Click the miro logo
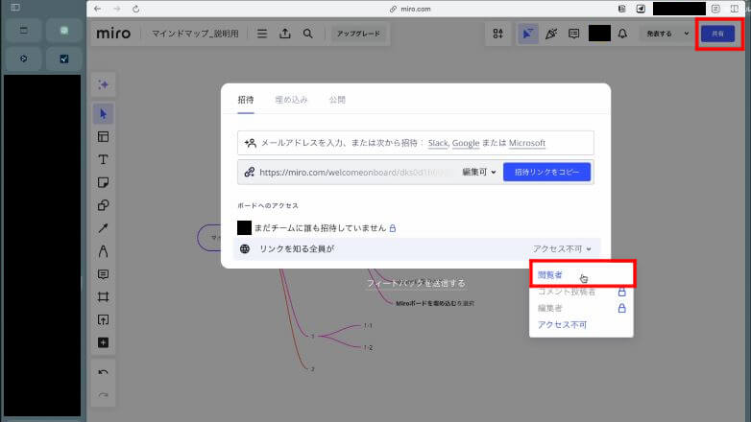The height and width of the screenshot is (422, 751). pos(113,34)
